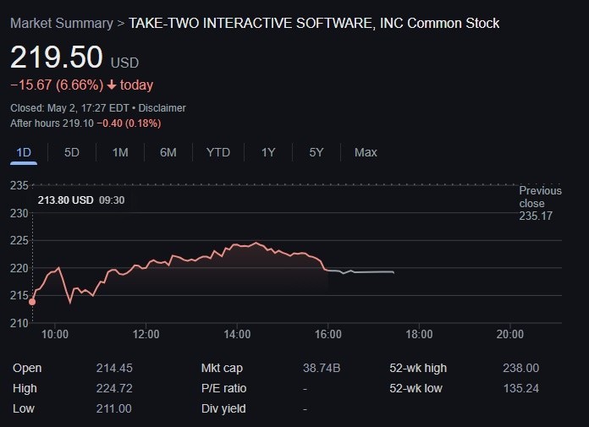Click the 18:00 x-axis time label

click(x=419, y=334)
